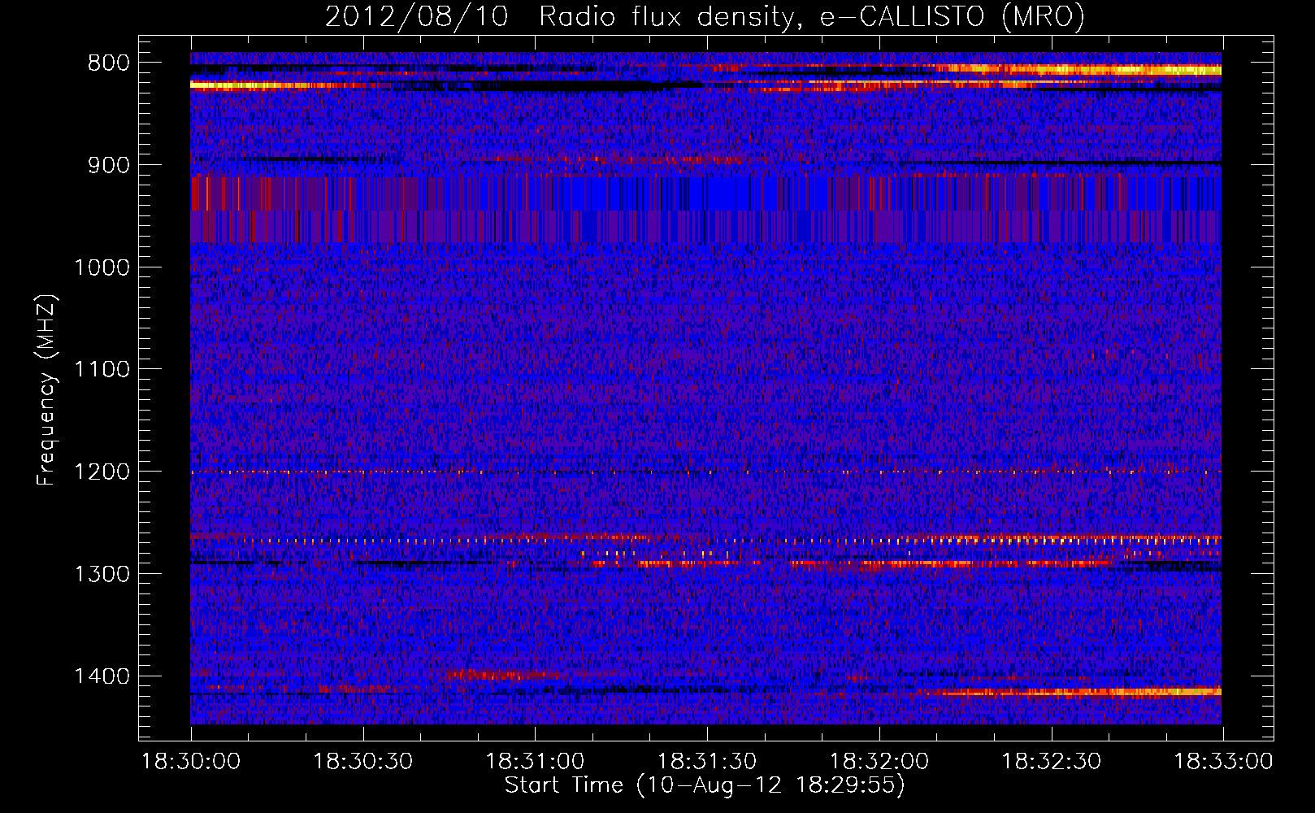Click the 18:33:00 time tick label
This screenshot has height=813, width=1315.
click(1223, 762)
